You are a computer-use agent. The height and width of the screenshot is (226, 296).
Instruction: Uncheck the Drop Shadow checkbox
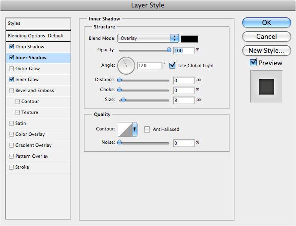11,46
